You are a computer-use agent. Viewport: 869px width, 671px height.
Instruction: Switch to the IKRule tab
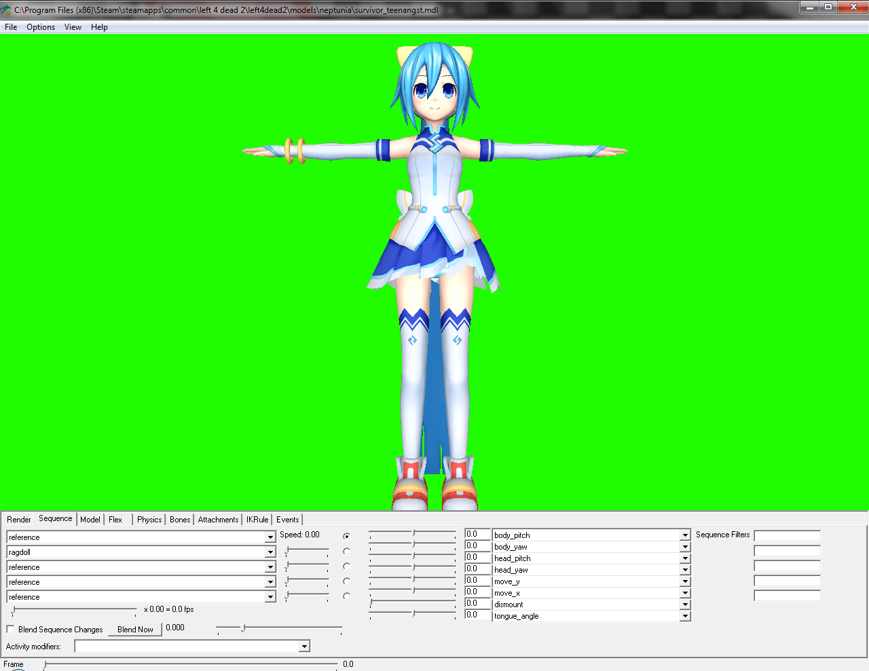(x=257, y=520)
